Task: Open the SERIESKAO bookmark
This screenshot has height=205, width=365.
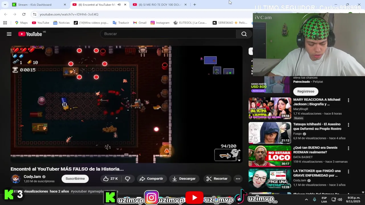Action: (x=230, y=23)
